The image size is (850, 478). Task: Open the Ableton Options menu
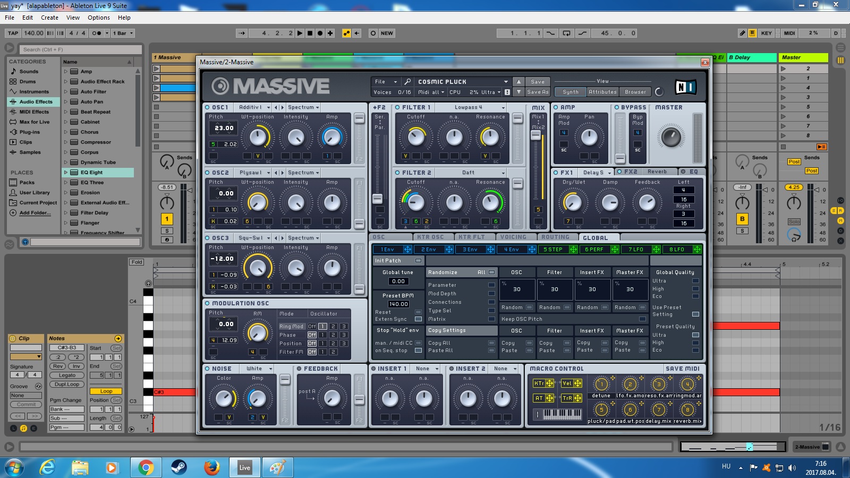coord(99,18)
